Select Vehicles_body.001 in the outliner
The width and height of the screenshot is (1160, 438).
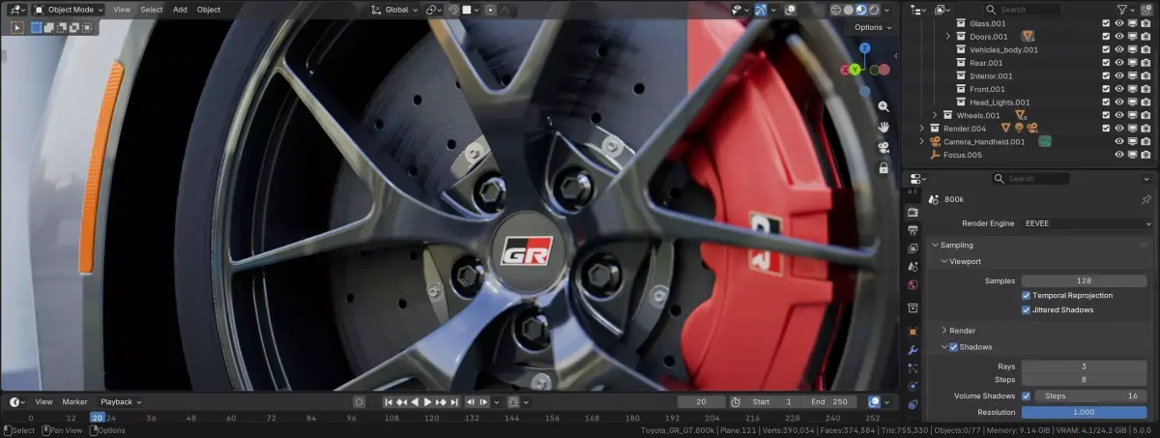1003,49
